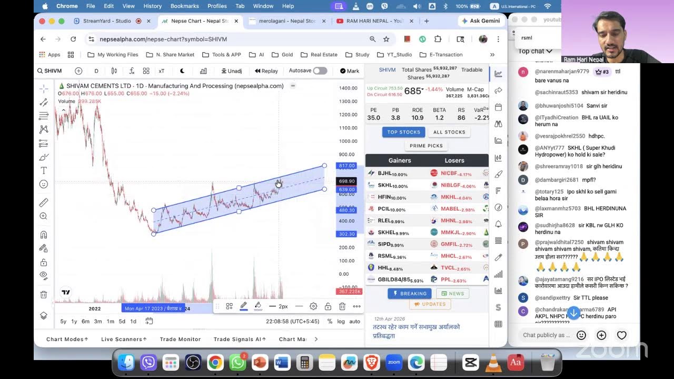Open the go to date calendar icon
Viewport: 674px width, 379px height.
point(149,321)
